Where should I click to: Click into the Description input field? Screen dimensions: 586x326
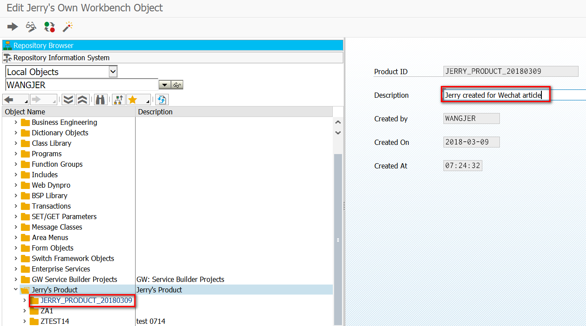(x=514, y=95)
